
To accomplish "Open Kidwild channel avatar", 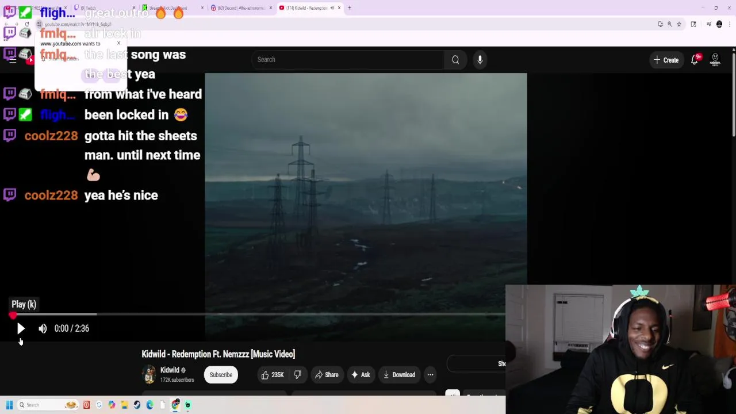I will (149, 374).
